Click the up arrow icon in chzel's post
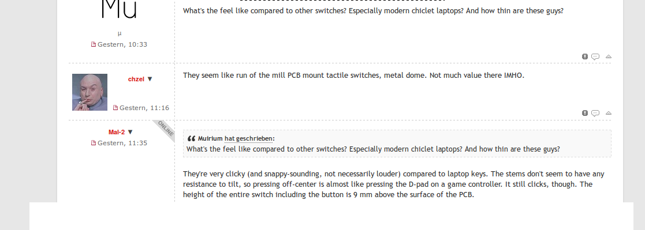Image resolution: width=645 pixels, height=230 pixels. (x=609, y=113)
